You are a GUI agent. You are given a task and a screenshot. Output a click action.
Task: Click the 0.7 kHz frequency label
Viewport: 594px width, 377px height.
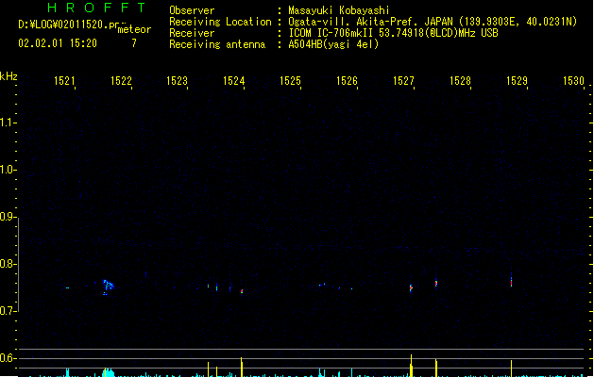click(x=8, y=311)
